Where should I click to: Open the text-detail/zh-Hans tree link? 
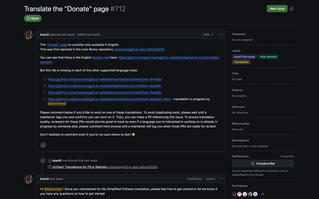point(109,99)
